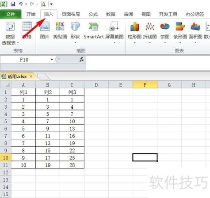Click the 数据透视表 pivot table icon
This screenshot has width=210, height=198.
[10, 26]
